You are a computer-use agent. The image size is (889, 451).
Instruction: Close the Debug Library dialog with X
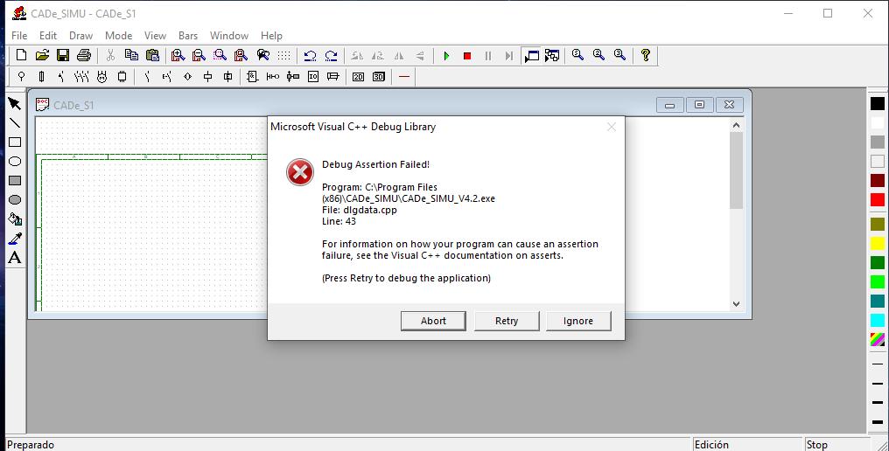(x=611, y=127)
